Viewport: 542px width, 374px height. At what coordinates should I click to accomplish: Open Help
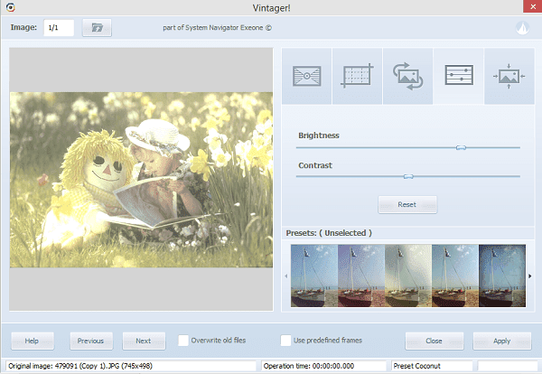(33, 341)
